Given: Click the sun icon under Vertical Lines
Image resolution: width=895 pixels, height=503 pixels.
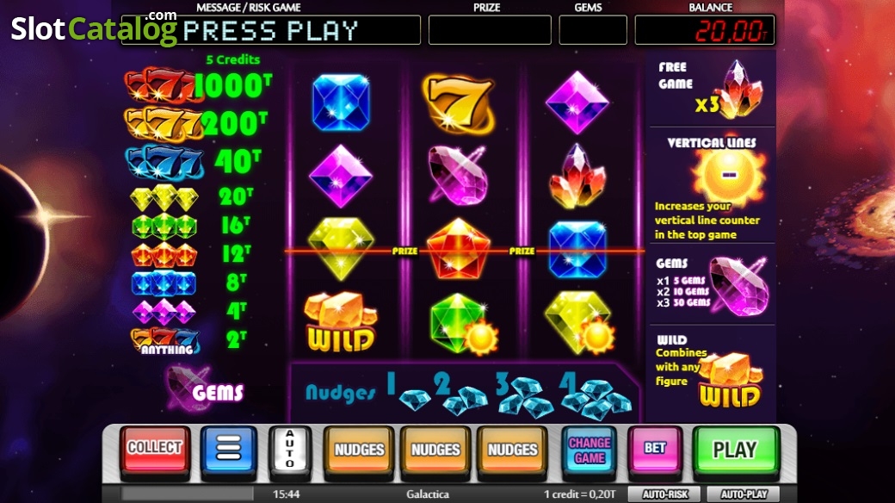Looking at the screenshot, I should click(726, 176).
